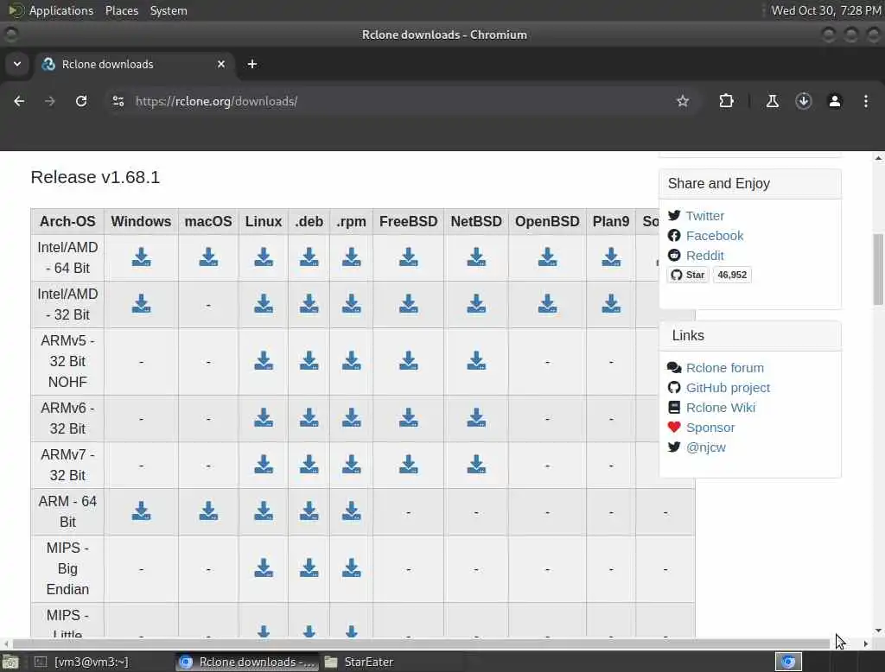Screen dimensions: 885x672
Task: Open the Reddit share link
Action: coord(705,255)
